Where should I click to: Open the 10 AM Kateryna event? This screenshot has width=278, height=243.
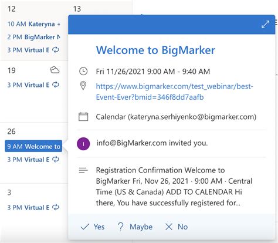coord(33,24)
